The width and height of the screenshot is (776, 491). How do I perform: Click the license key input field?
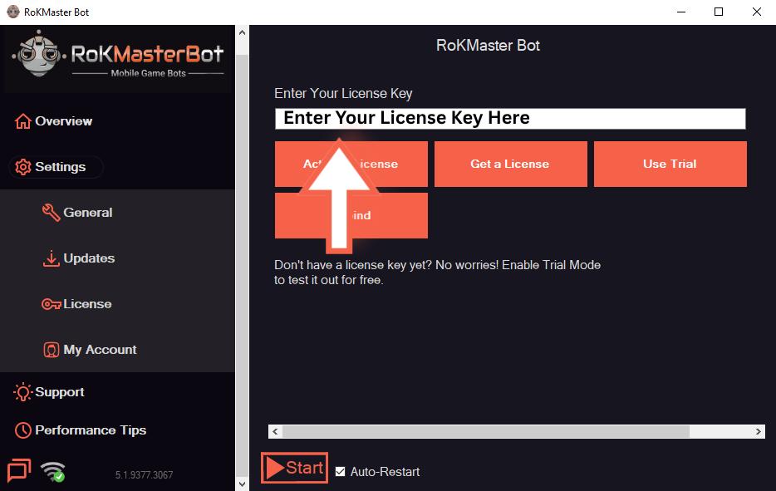[x=510, y=119]
